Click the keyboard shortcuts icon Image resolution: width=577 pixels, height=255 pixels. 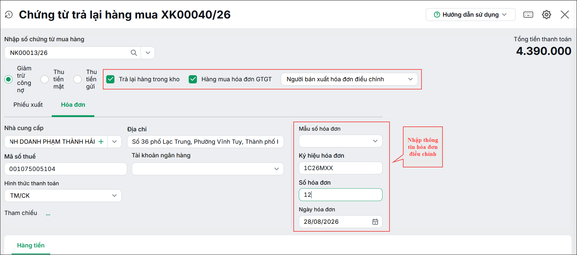[528, 15]
